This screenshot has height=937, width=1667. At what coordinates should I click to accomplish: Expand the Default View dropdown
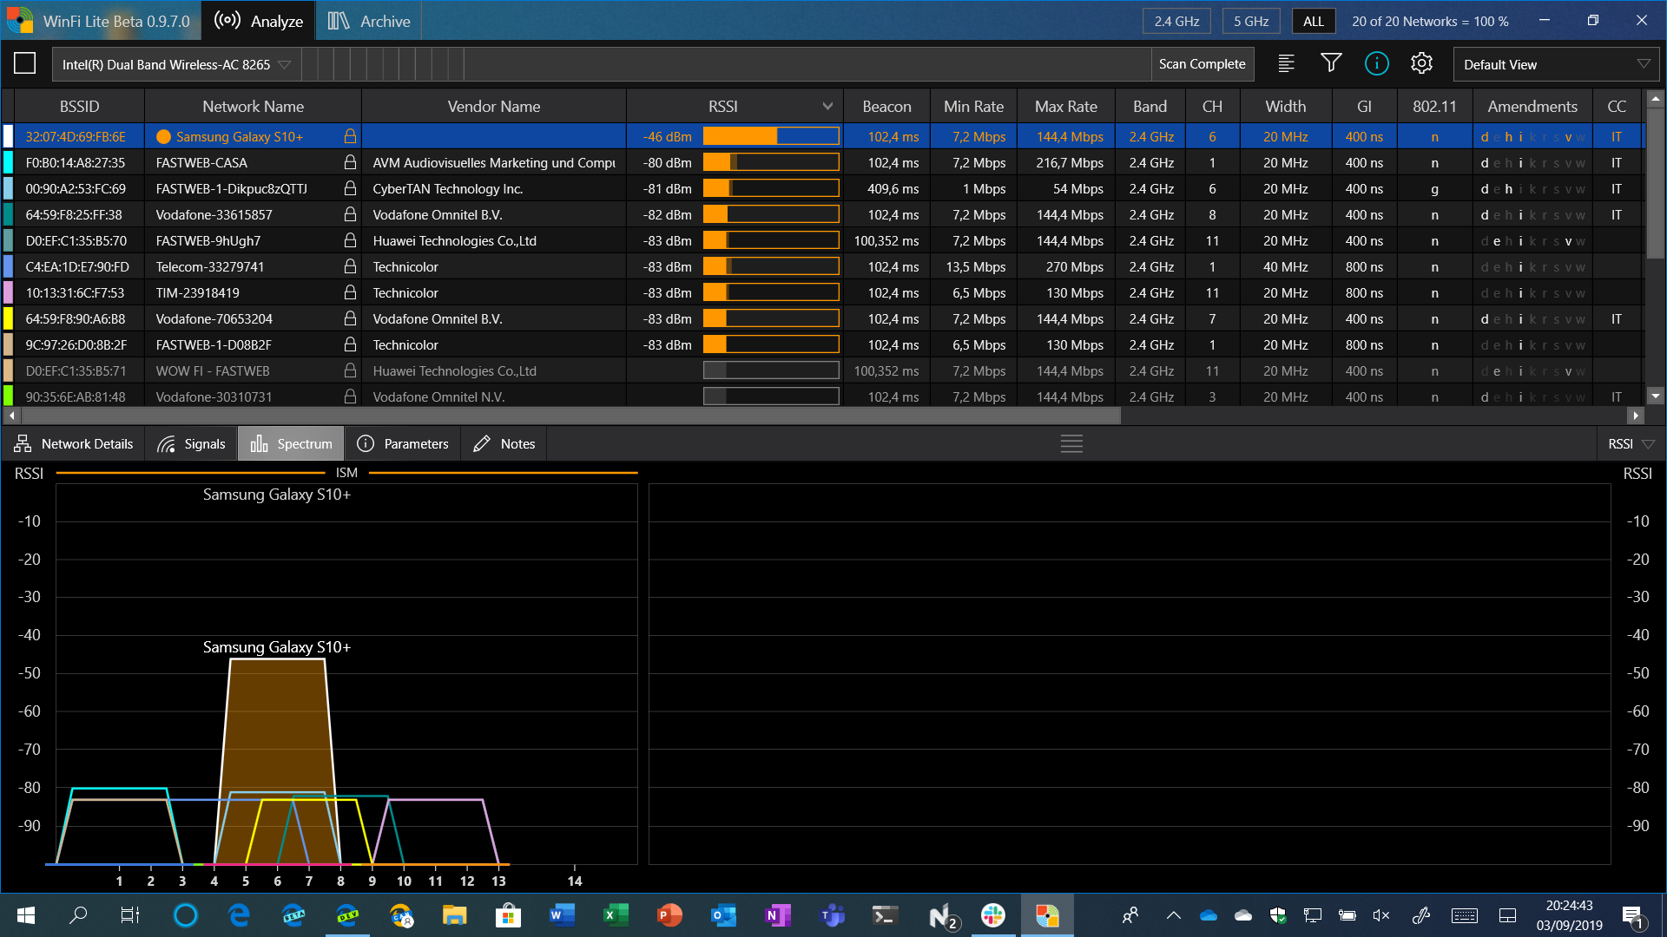[1556, 64]
